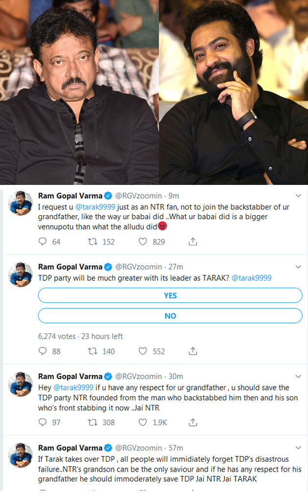308x497 pixels.
Task: Open the chevron menu on the poll tweet
Action: (x=298, y=267)
